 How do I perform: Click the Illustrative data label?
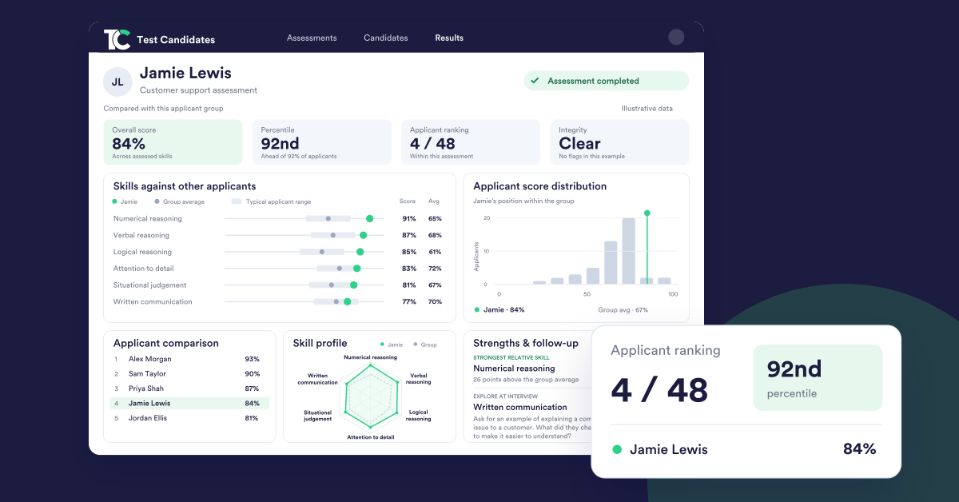tap(647, 109)
